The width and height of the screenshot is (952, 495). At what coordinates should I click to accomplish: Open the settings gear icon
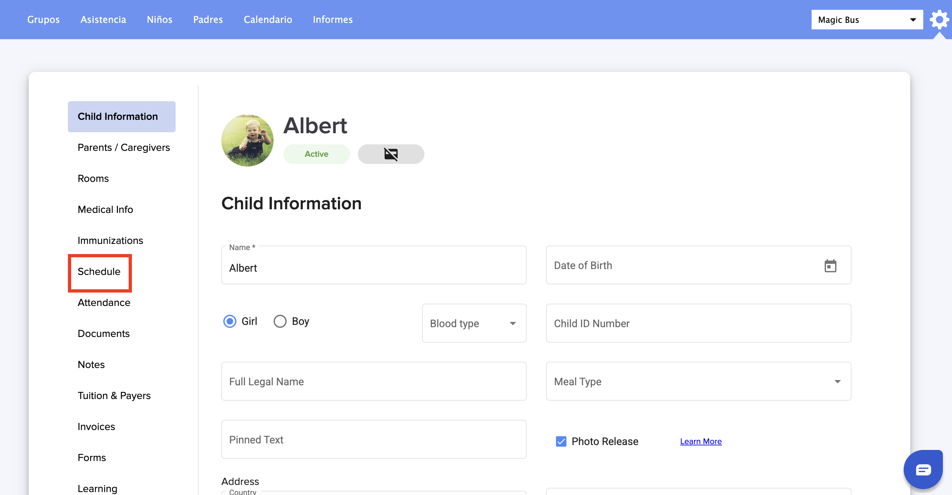(939, 20)
